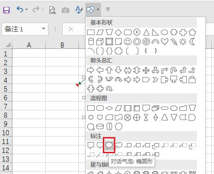214x174 pixels.
Task: Click the column A header
Action: [29, 45]
